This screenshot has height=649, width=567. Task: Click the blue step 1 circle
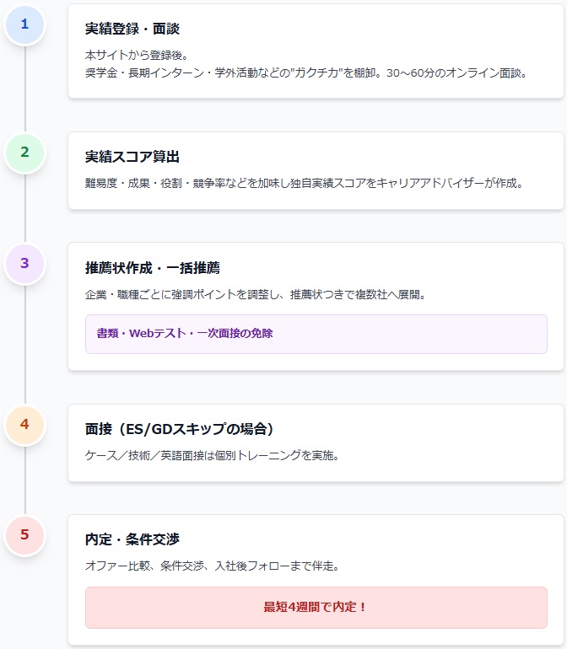pos(24,24)
